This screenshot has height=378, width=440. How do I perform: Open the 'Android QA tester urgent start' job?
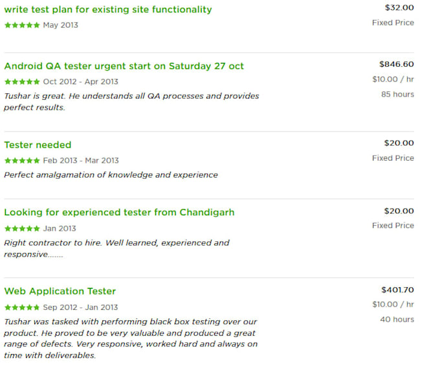tap(124, 66)
